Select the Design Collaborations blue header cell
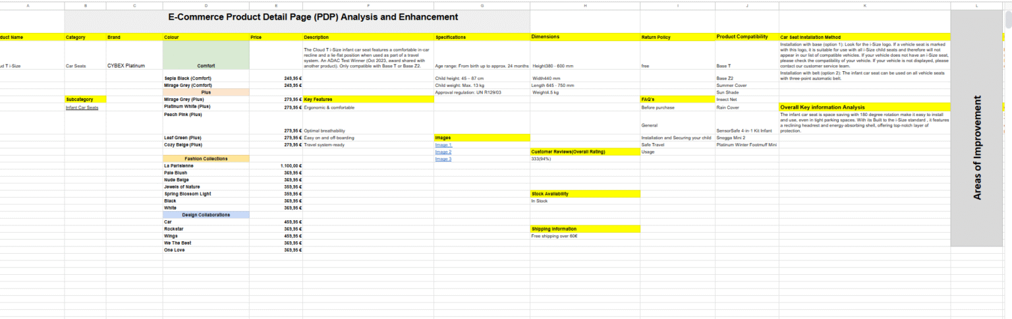The width and height of the screenshot is (1012, 319). pyautogui.click(x=206, y=215)
